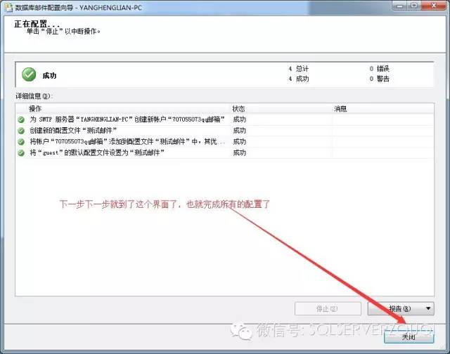Click the wizard icon in the title bar
This screenshot has height=354, width=450.
tap(8, 8)
